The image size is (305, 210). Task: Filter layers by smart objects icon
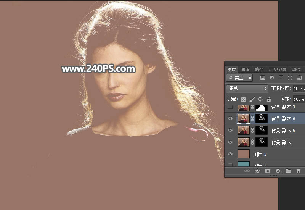coord(299,78)
